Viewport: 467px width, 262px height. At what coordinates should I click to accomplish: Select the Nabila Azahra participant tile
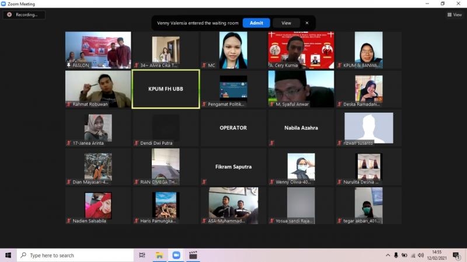pos(301,128)
